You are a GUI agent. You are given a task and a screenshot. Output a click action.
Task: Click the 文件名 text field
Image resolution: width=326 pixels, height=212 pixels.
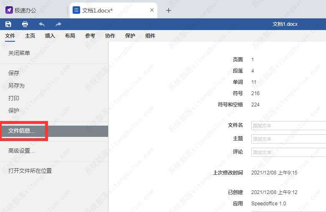288,126
